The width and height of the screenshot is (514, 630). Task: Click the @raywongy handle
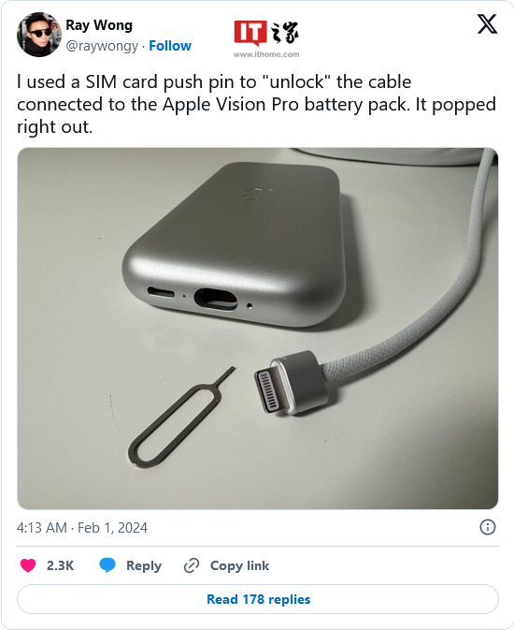102,46
